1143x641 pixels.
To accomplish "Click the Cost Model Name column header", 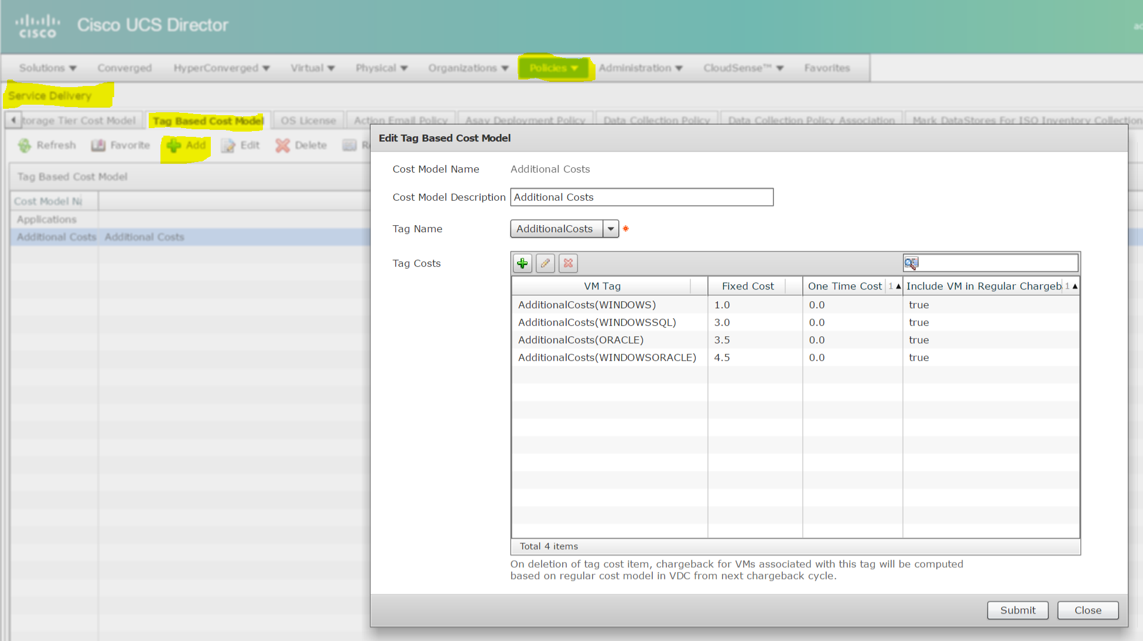I will [54, 201].
